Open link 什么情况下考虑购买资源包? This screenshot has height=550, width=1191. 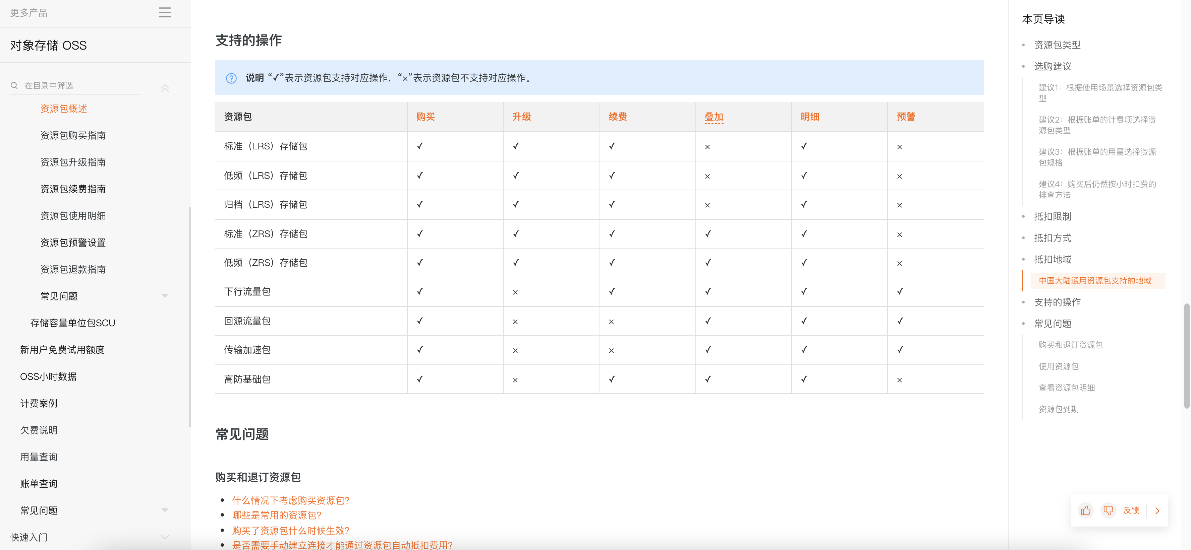[x=290, y=500]
